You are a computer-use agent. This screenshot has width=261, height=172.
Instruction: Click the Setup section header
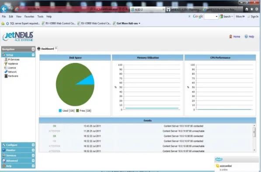[18, 55]
